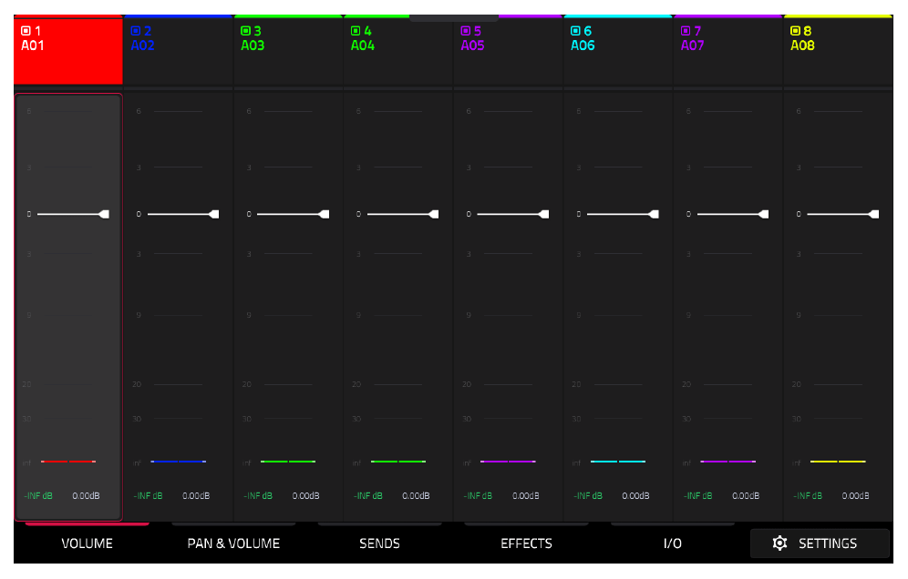Click the -INF dB reading under pad A01
Image resolution: width=908 pixels, height=579 pixels.
point(38,496)
